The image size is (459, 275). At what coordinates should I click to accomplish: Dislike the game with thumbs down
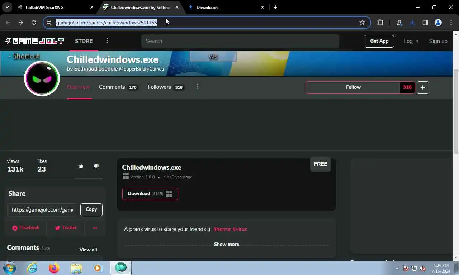(x=96, y=166)
